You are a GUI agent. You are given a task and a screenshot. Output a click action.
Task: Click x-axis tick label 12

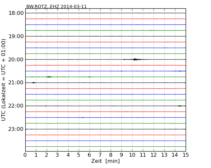(154, 155)
